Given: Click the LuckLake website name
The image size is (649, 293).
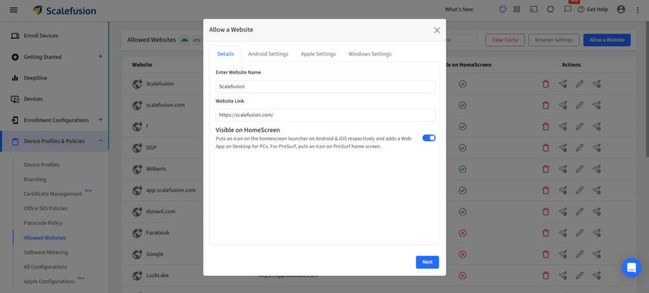Looking at the screenshot, I should click(x=157, y=275).
